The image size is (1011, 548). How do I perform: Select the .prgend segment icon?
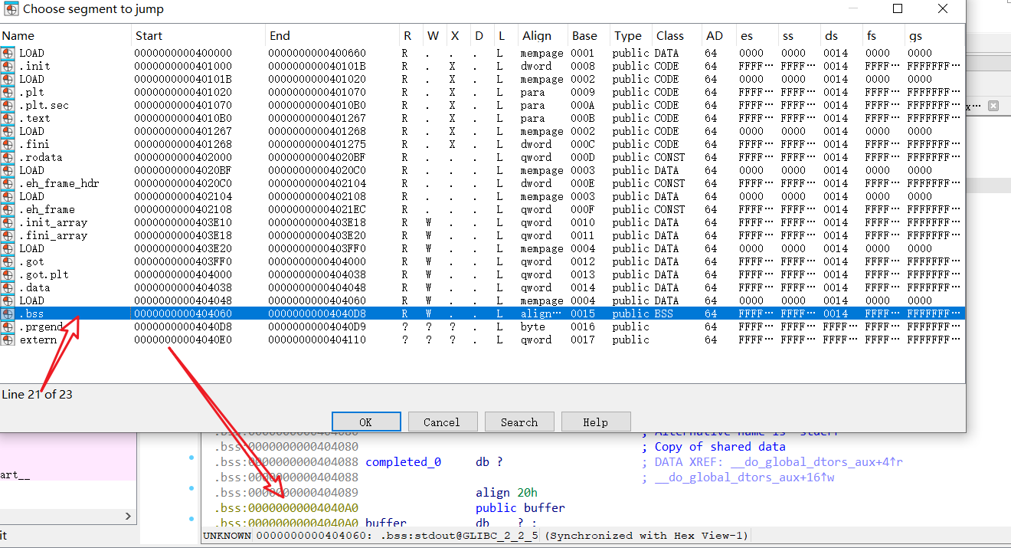[x=8, y=327]
